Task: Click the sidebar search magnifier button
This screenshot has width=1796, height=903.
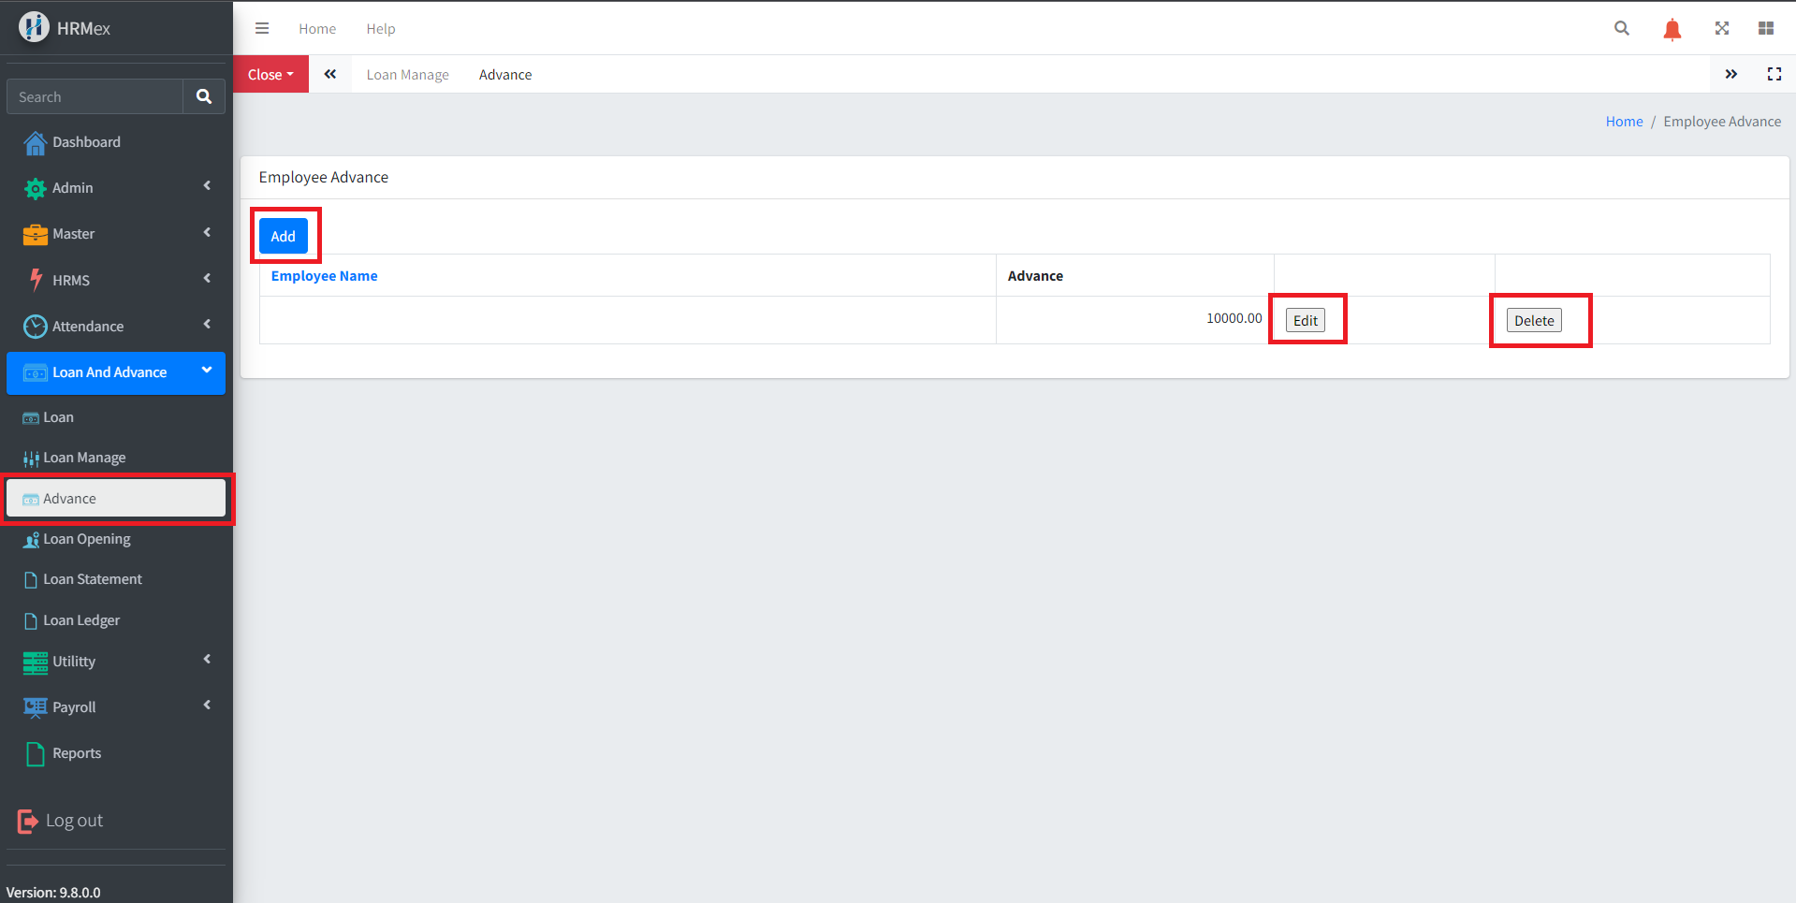Action: click(203, 96)
